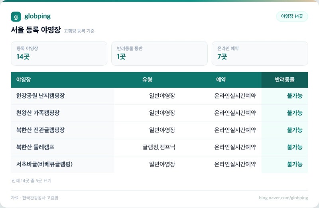Click 불가능 pet status for 북한산 진관글램핑장
Viewport: 319px width, 208px height.
(295, 130)
